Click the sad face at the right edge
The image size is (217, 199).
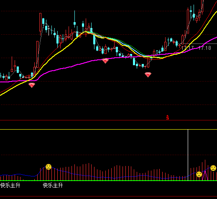[x=213, y=168]
